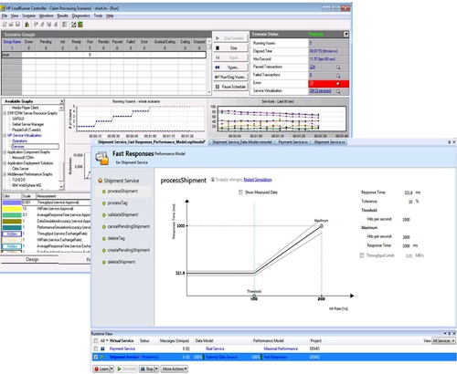Switch to the Shipment Service Data Model tab
This screenshot has width=457, height=374.
[242, 142]
